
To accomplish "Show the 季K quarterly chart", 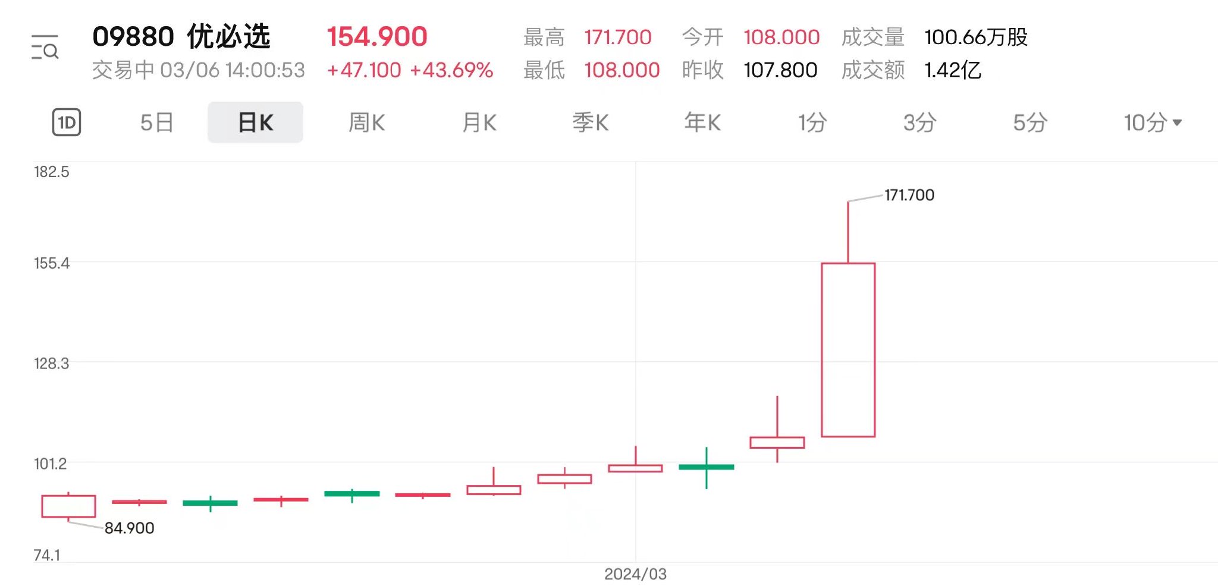I will [591, 122].
